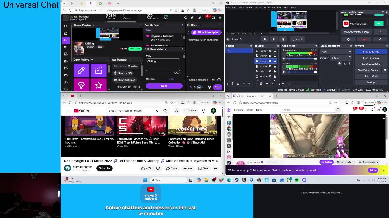This screenshot has height=218, width=389.
Task: Click Edit Stream Info pencil quick action
Action: point(81,71)
